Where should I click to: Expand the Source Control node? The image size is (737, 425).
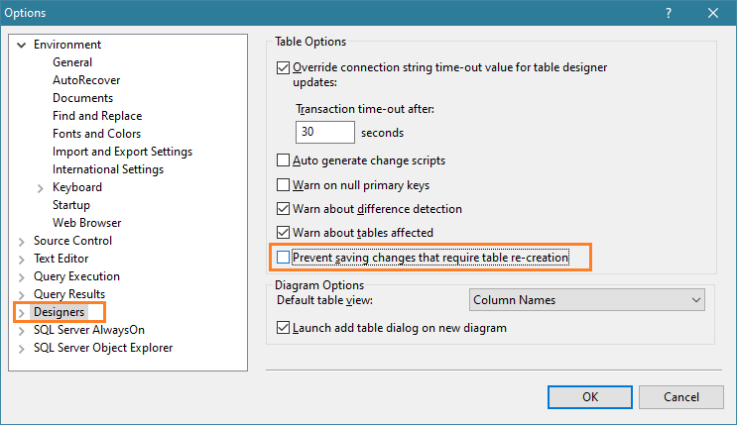coord(22,241)
